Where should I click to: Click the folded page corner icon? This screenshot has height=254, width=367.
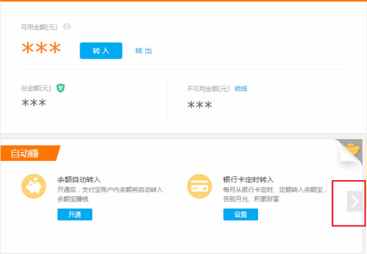tap(350, 153)
